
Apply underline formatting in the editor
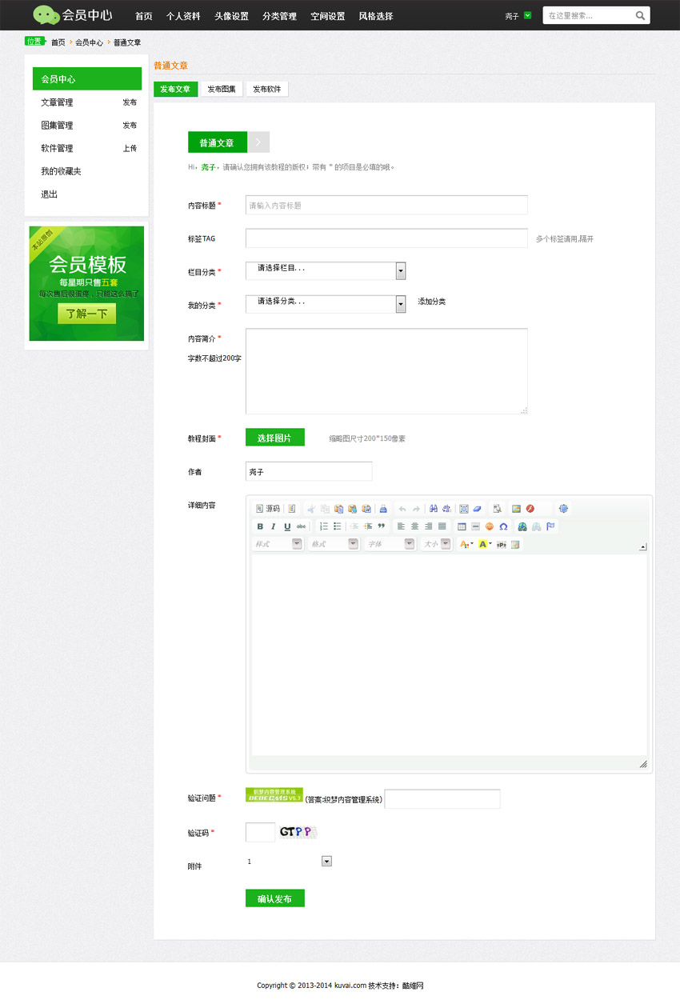pos(287,526)
